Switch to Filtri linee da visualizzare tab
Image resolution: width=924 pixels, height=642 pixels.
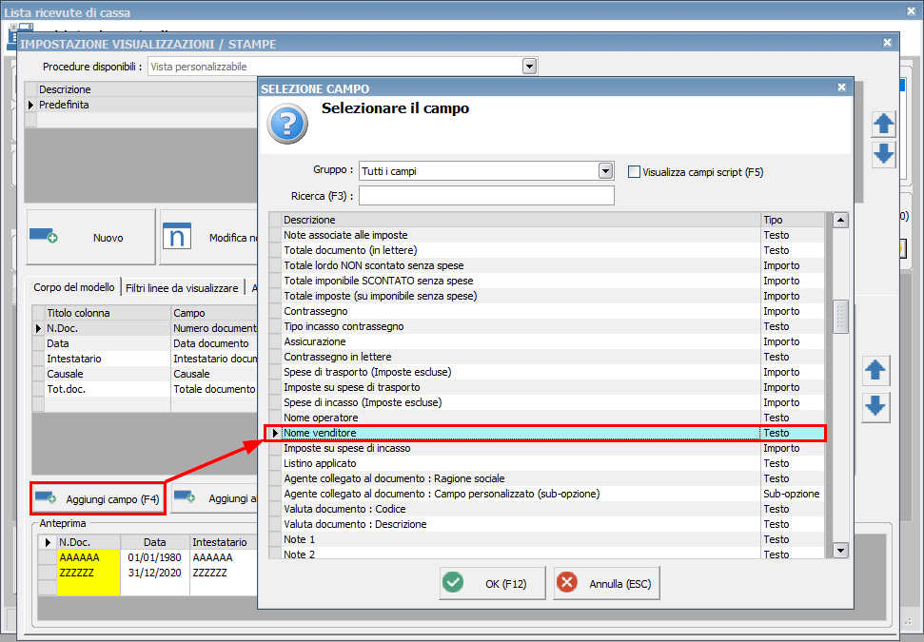[x=182, y=288]
